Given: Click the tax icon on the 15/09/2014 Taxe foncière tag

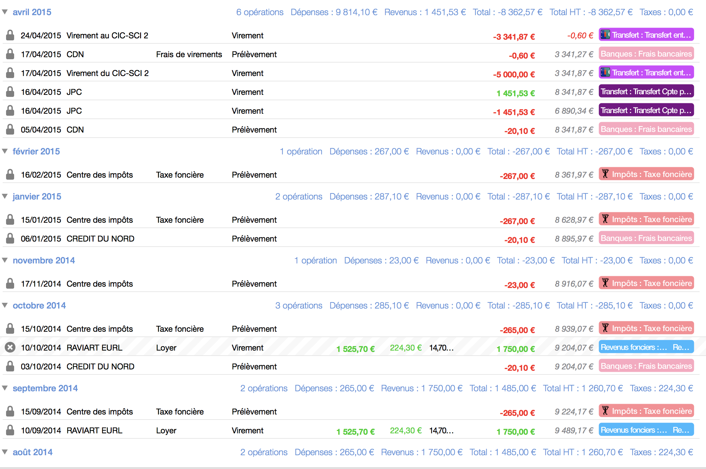Looking at the screenshot, I should (605, 411).
